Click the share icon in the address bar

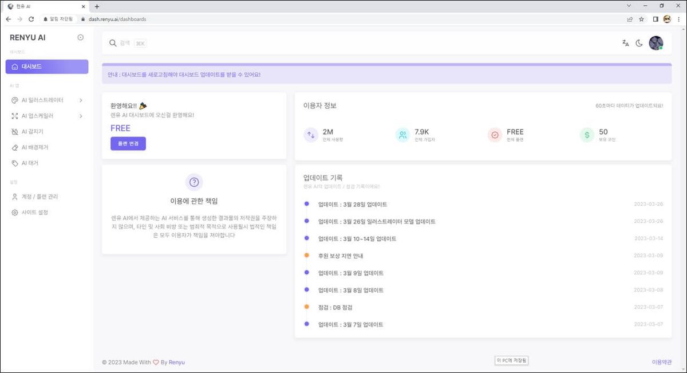(x=630, y=19)
